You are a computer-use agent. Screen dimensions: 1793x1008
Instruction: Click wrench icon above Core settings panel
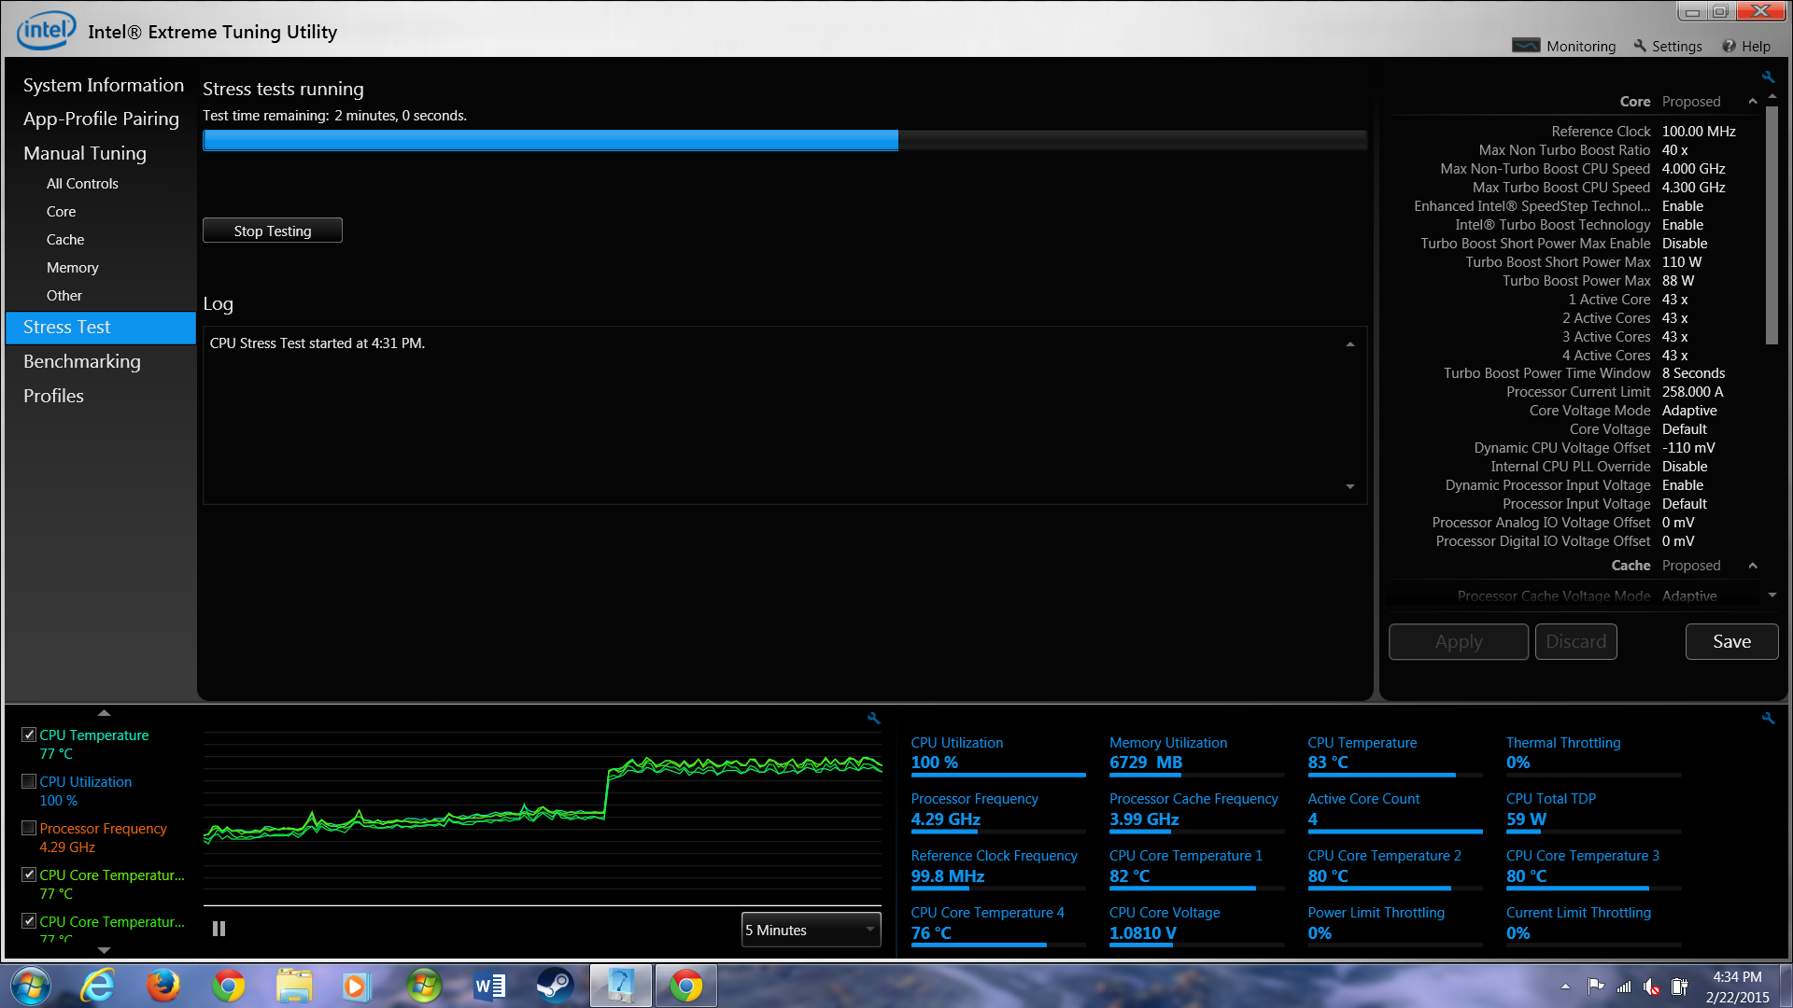[1768, 77]
